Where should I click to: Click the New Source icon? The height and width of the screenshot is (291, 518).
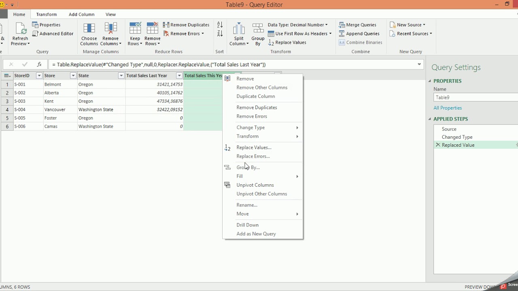pyautogui.click(x=392, y=25)
